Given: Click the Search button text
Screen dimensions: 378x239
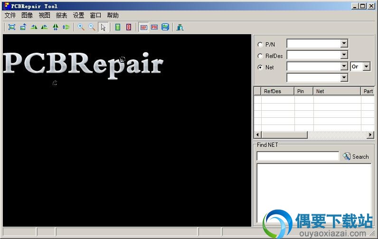Looking at the screenshot, I should pos(360,157).
